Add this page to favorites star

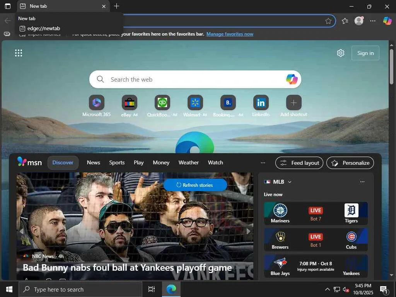328,21
